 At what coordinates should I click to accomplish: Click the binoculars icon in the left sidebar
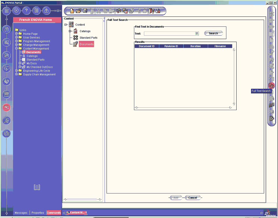pyautogui.click(x=7, y=29)
